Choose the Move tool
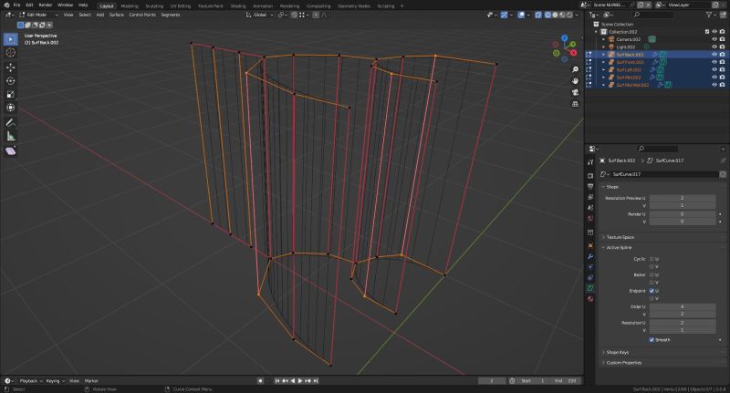Screen dimensions: 730x393 [x=11, y=67]
